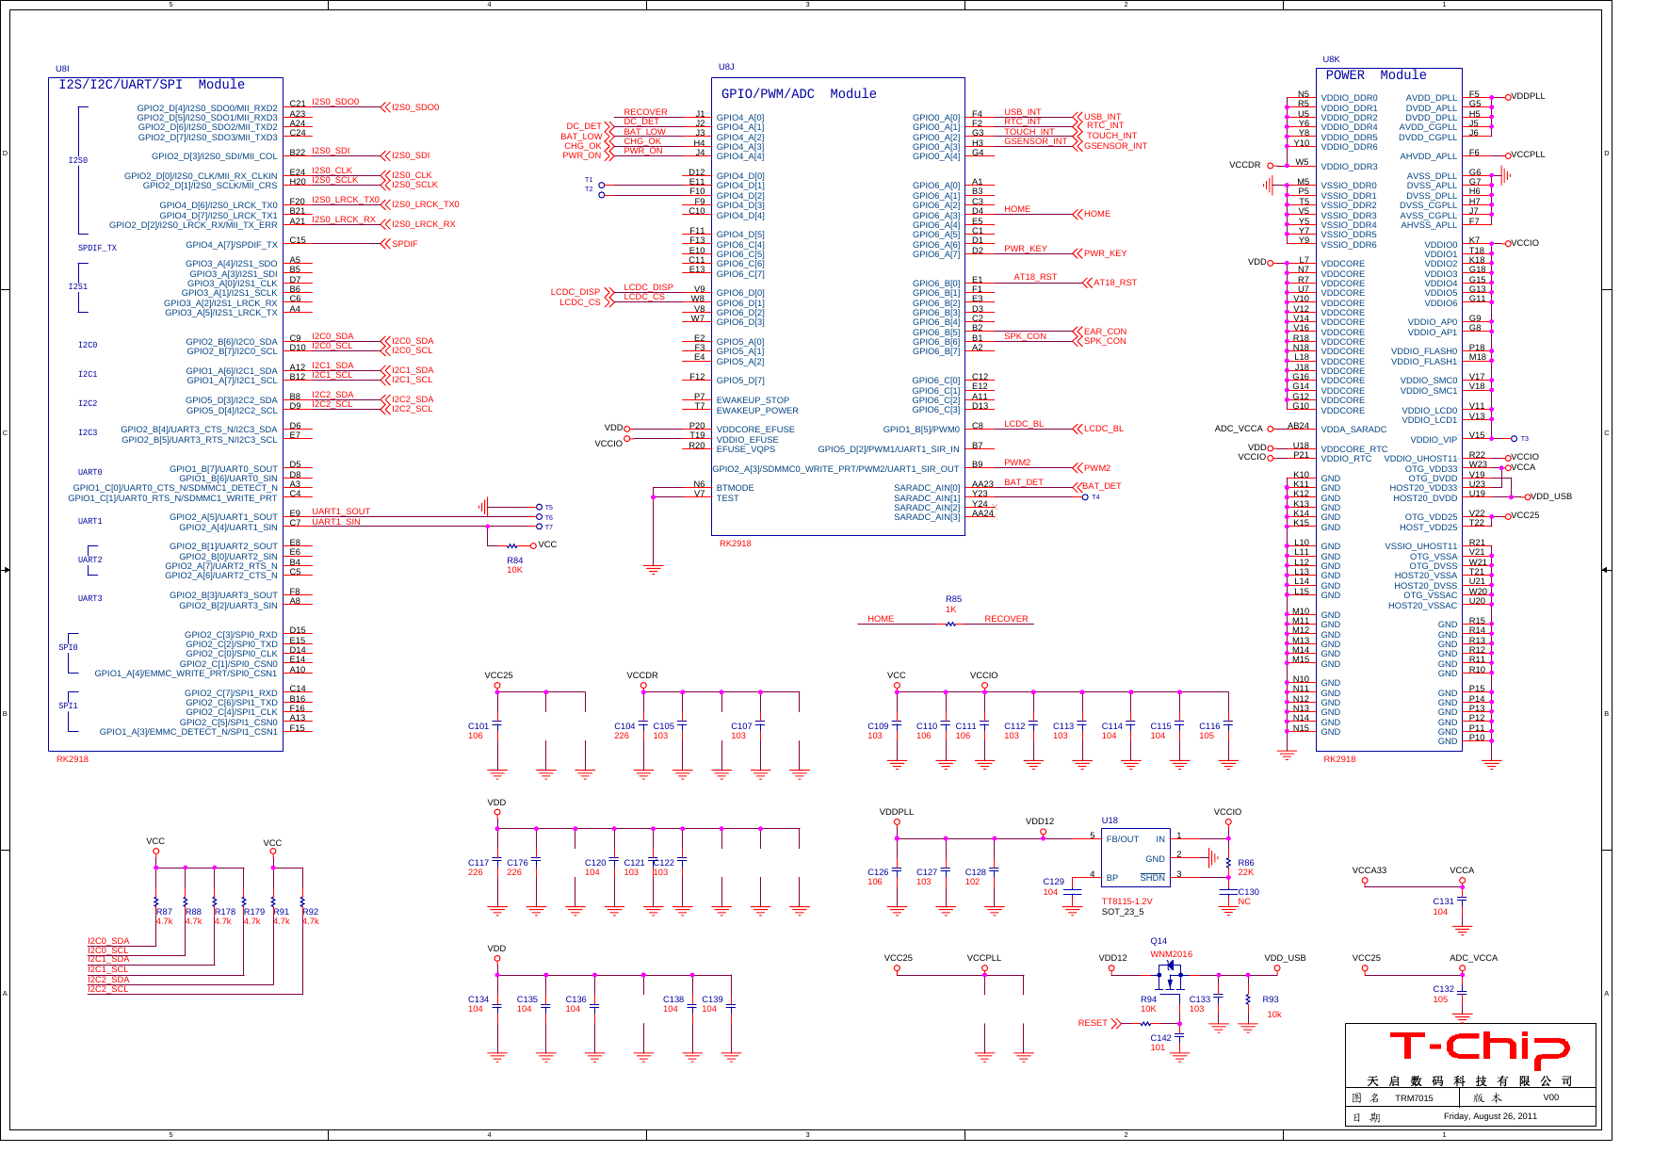
Task: Click the 'VDDIO_DDR3' pin beside W5
Action: 1349,167
